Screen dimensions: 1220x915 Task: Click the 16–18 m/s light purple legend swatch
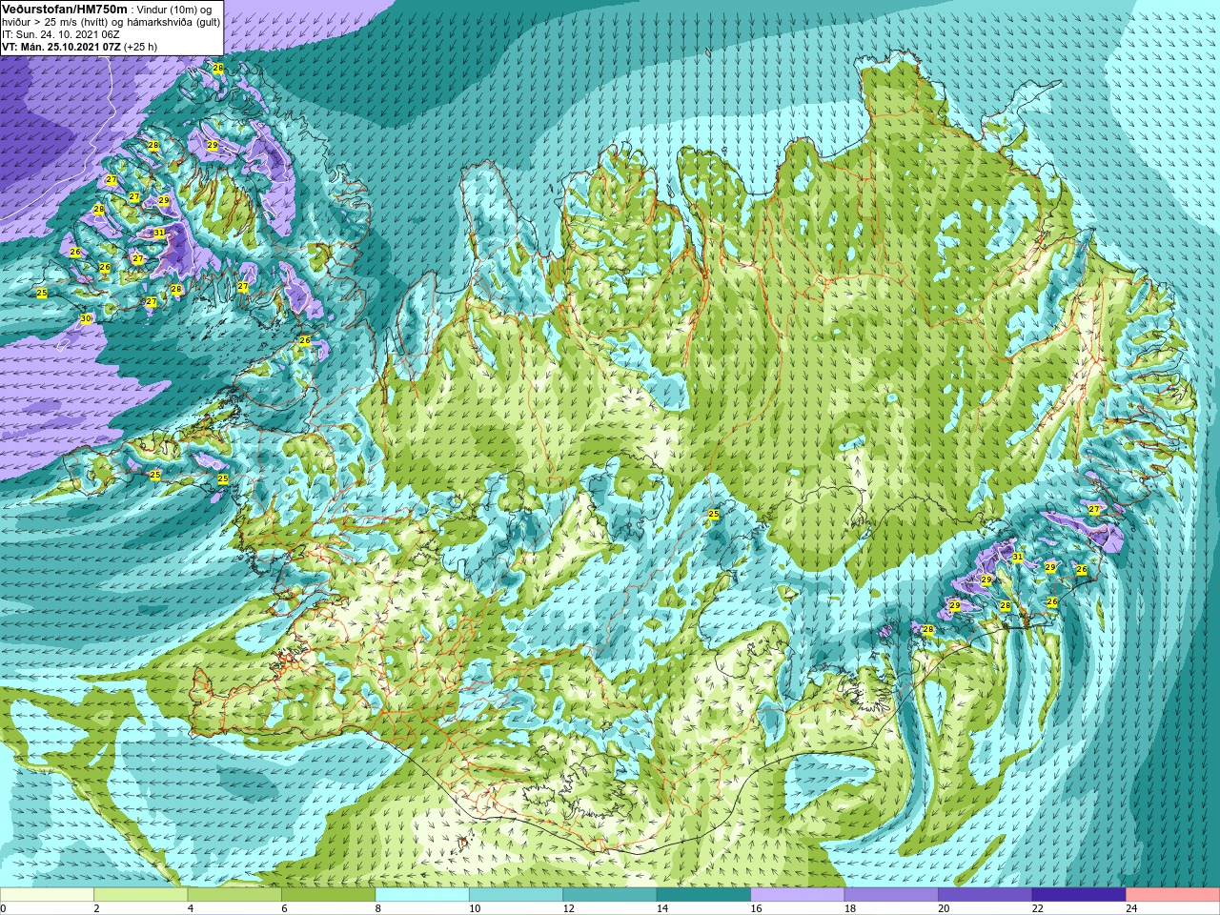coord(798,895)
